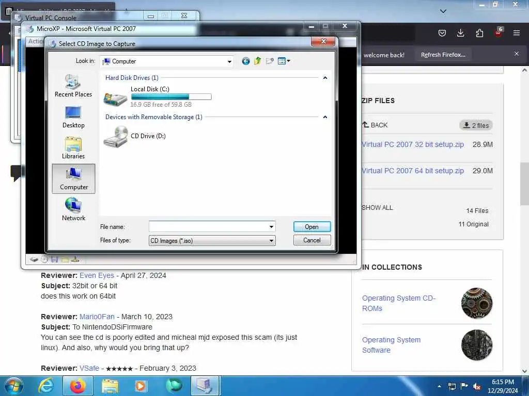The height and width of the screenshot is (396, 529).
Task: Click the CD status icon in Virtual PC
Action: [44, 259]
